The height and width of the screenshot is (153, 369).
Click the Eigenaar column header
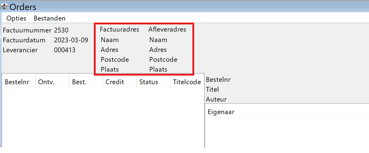[x=221, y=112]
